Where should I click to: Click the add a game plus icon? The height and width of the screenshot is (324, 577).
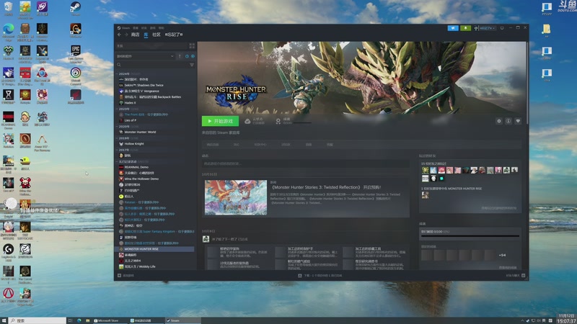119,276
